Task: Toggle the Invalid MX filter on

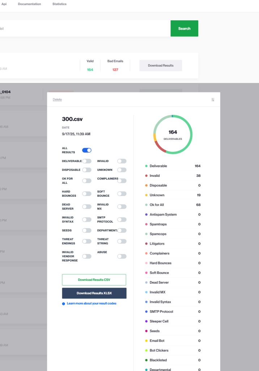Action: pyautogui.click(x=122, y=207)
